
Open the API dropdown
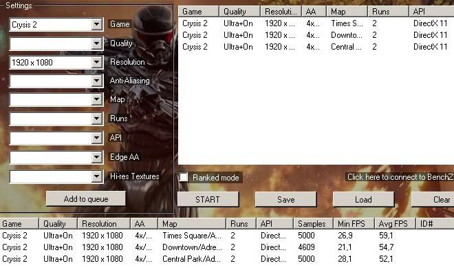pos(56,138)
